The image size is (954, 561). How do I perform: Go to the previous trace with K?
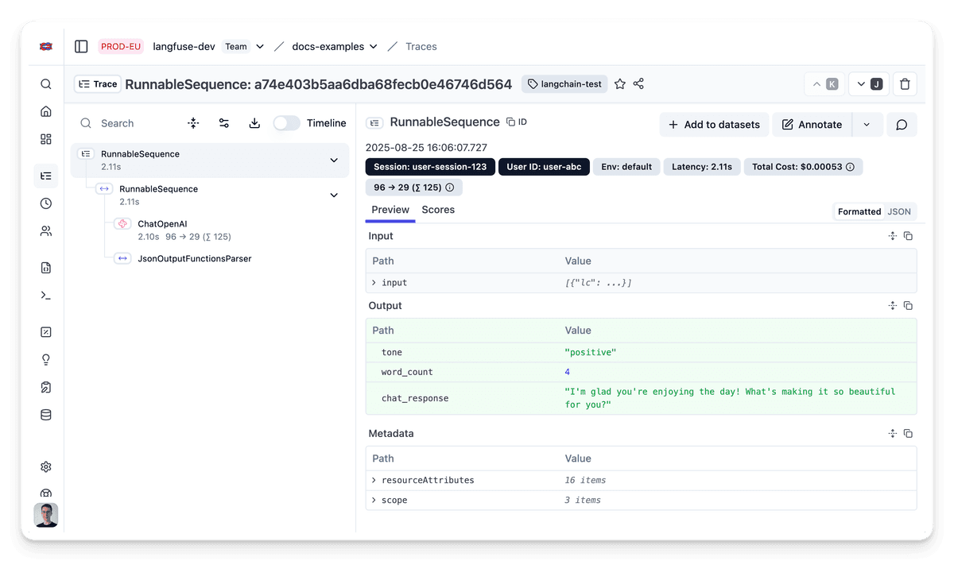point(824,83)
